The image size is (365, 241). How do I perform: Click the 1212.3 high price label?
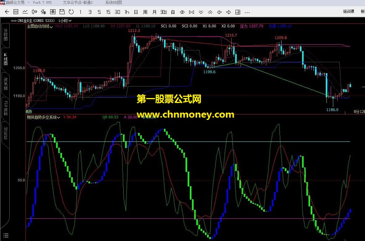click(134, 30)
